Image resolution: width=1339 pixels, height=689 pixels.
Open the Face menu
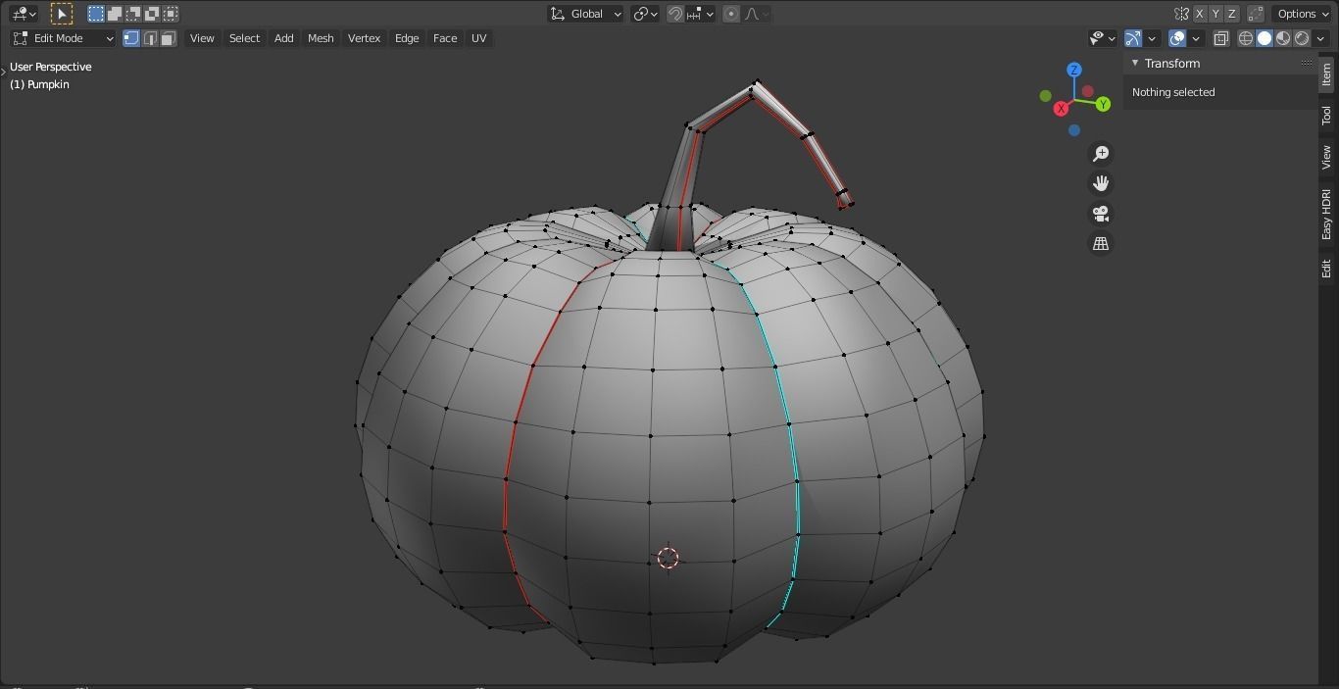point(445,38)
